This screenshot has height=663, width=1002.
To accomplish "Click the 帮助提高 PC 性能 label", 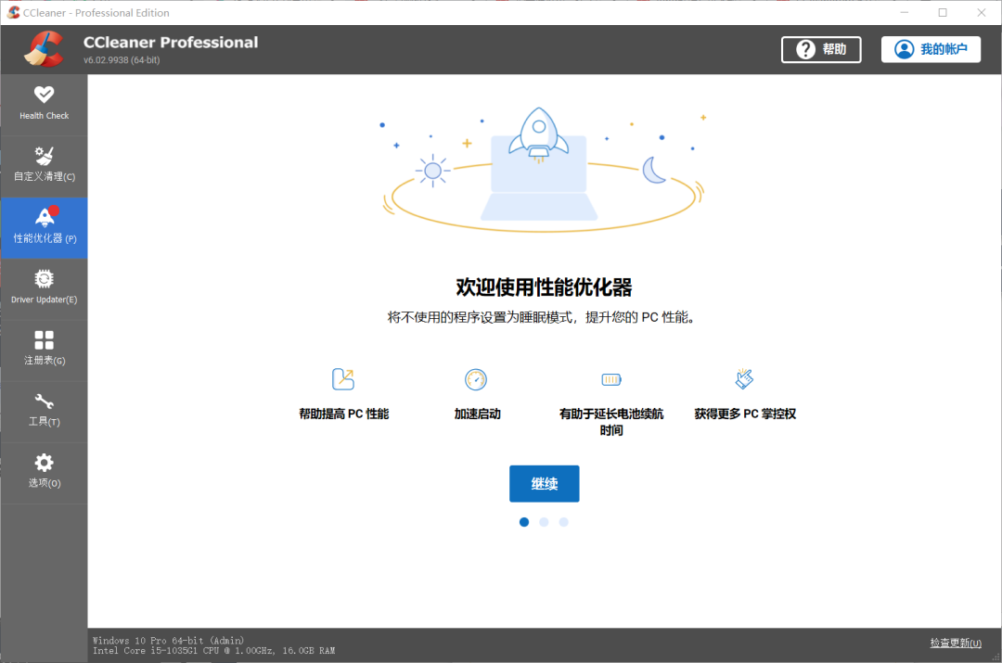I will tap(344, 414).
